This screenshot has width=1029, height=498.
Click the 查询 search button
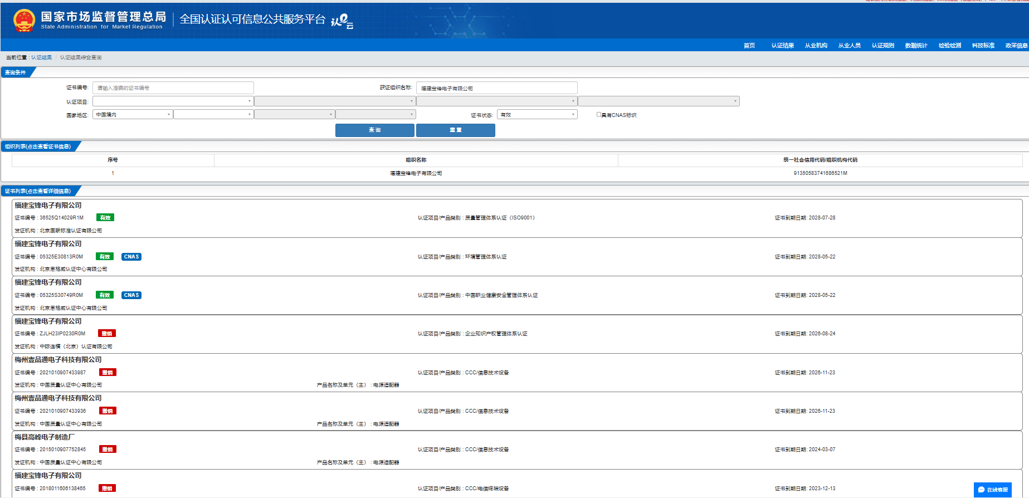point(374,130)
